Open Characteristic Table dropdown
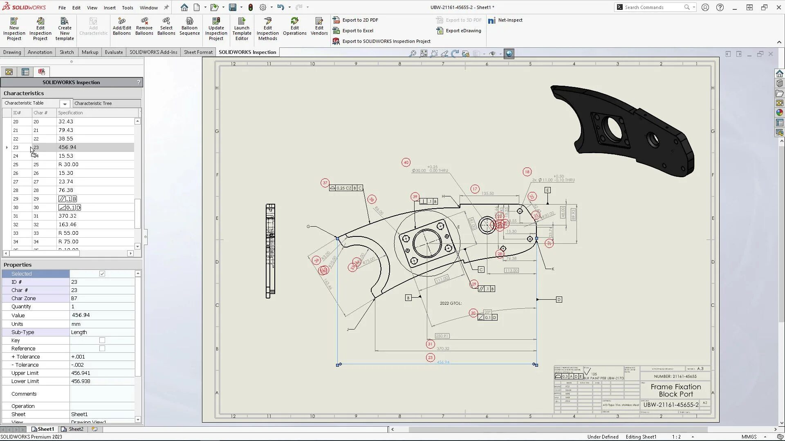The image size is (785, 441). point(65,104)
